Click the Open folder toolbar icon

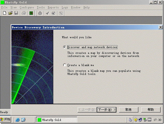coord(10,13)
